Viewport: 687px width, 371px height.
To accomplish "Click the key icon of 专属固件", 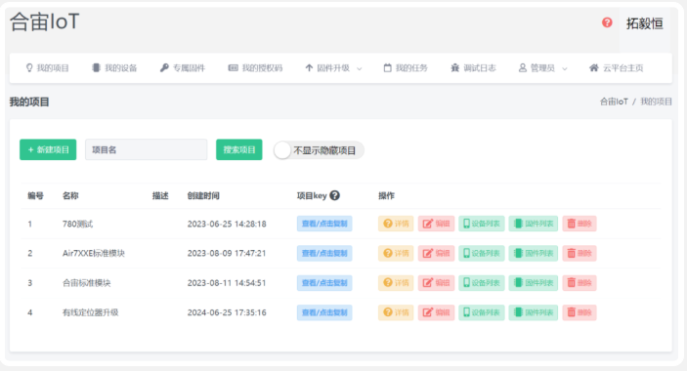I will (x=164, y=67).
